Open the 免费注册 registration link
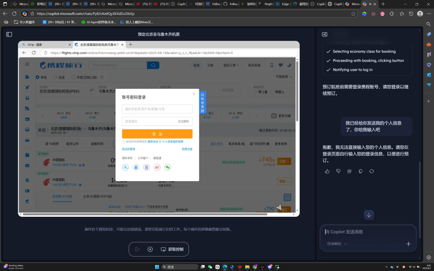Image resolution: width=434 pixels, height=271 pixels. pos(188,149)
